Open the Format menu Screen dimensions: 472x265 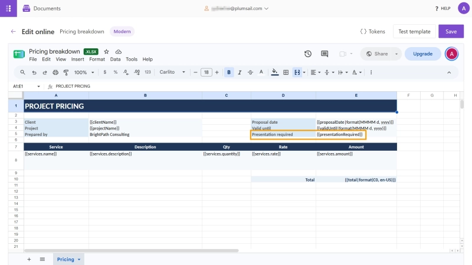click(97, 59)
